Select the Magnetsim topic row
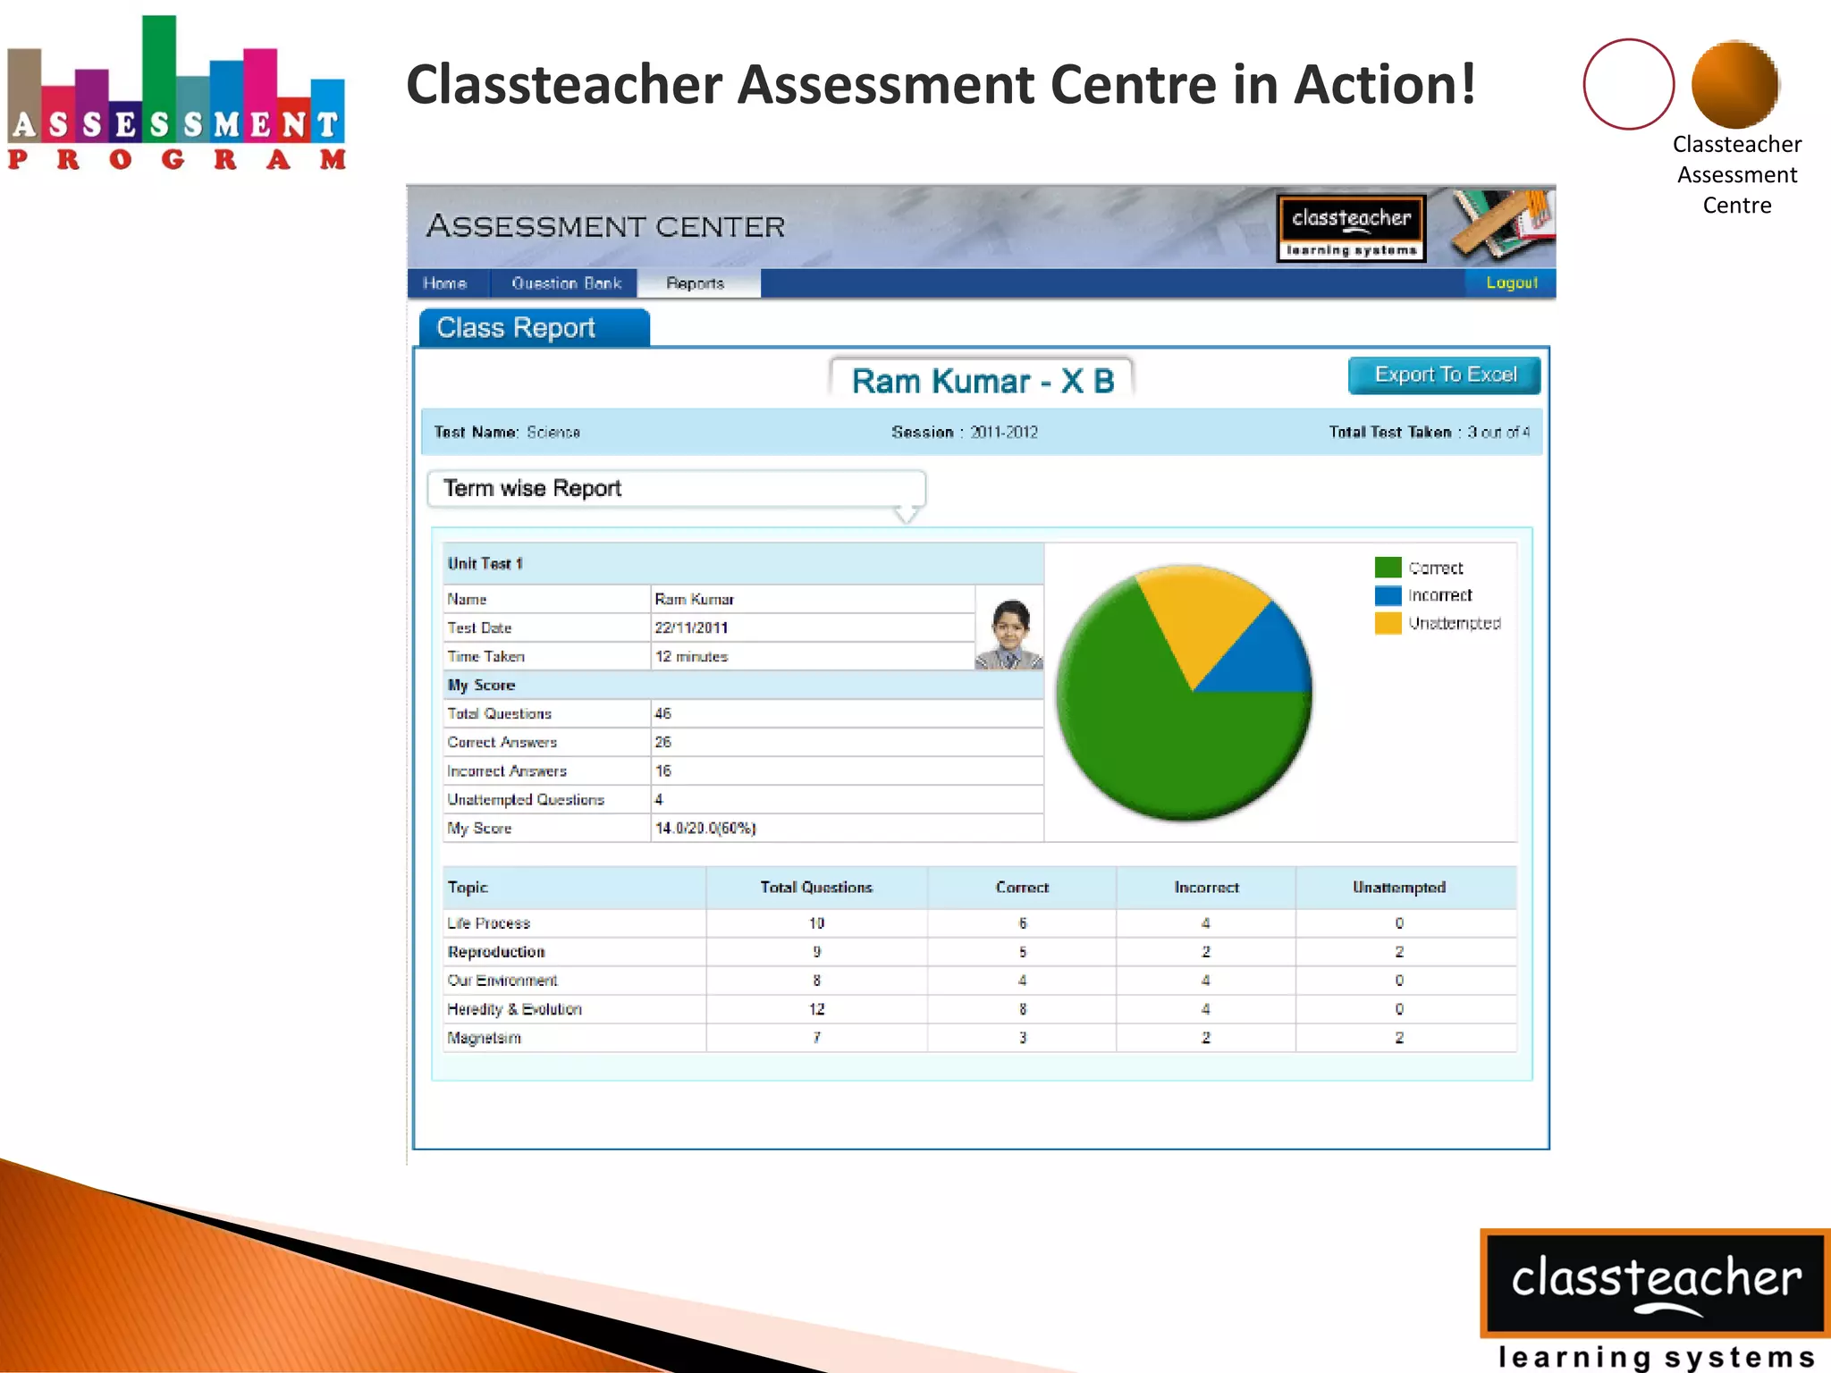This screenshot has width=1831, height=1373. 980,1037
